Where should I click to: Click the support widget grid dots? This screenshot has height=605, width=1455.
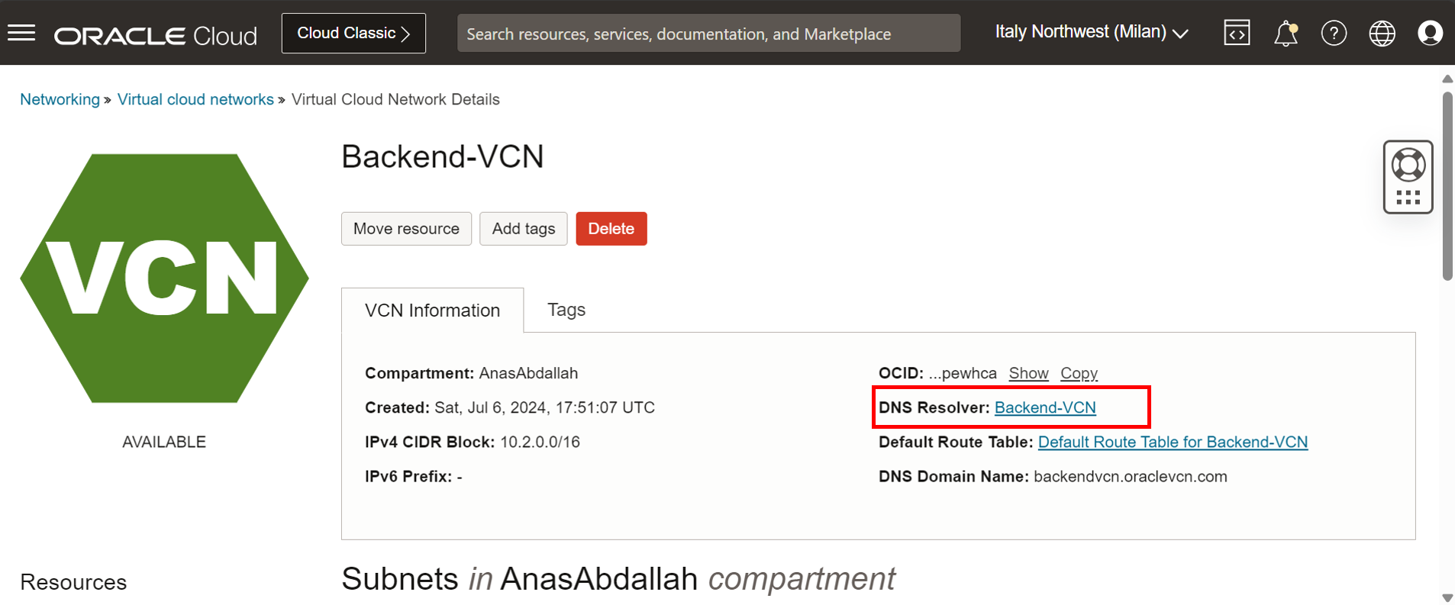(x=1408, y=198)
